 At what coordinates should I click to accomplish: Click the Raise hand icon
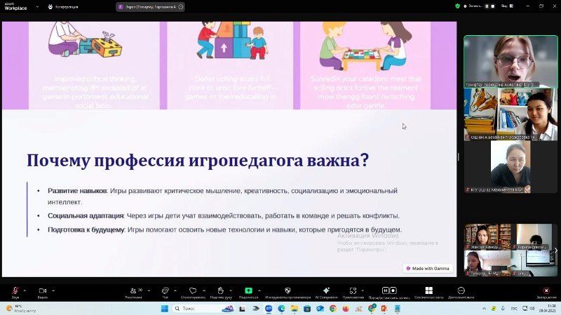pos(220,290)
